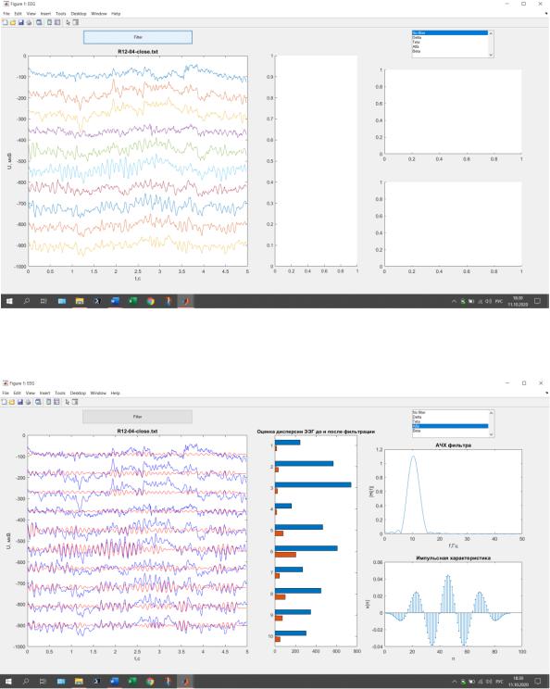The height and width of the screenshot is (689, 550).
Task: Click Open File icon in upper window toolbar
Action: coord(13,22)
